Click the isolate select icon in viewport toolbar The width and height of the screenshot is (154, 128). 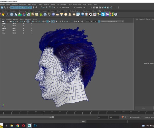coord(73,22)
